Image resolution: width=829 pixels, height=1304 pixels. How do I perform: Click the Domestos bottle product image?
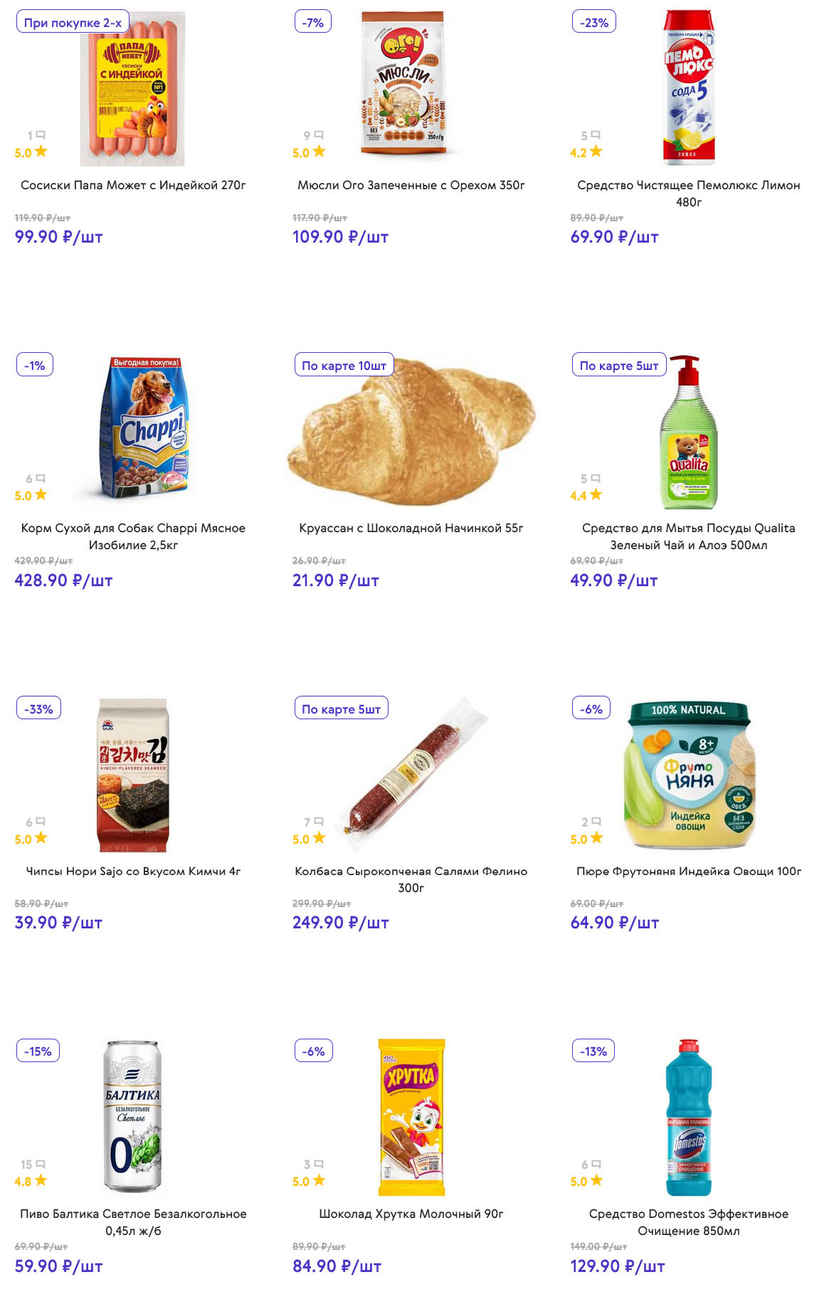(x=688, y=1117)
